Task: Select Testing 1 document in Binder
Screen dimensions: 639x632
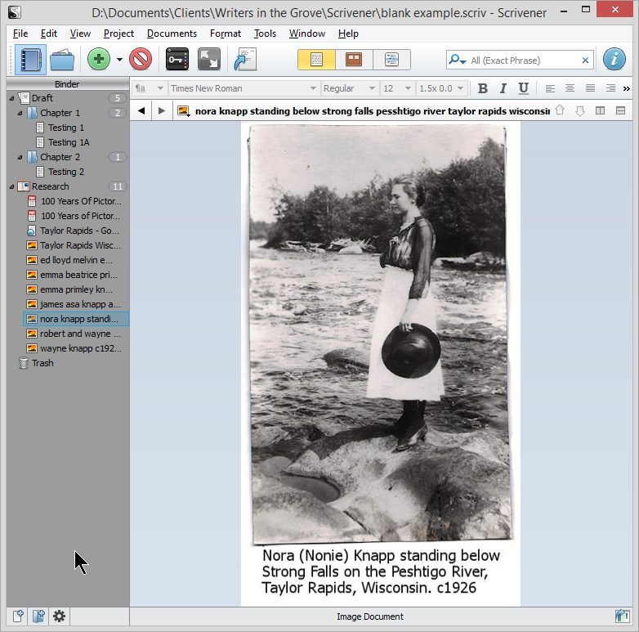Action: [x=66, y=128]
